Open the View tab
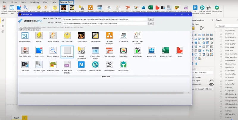 45,2
